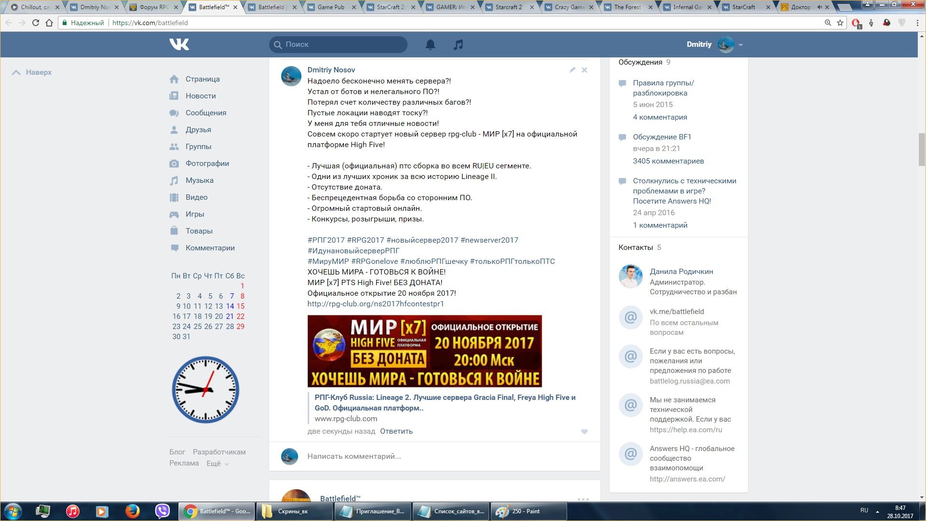Click 'Ответить' reply link
Viewport: 926px width, 521px height.
[x=396, y=431]
